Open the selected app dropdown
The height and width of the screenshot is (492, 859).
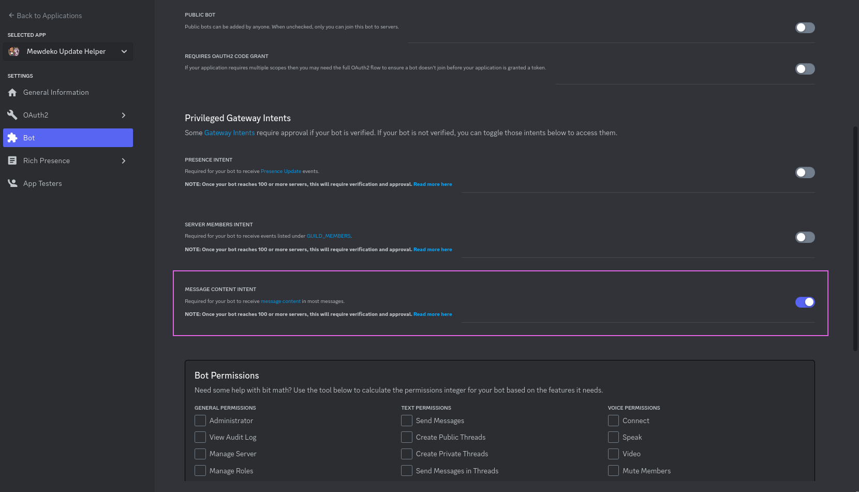[124, 51]
